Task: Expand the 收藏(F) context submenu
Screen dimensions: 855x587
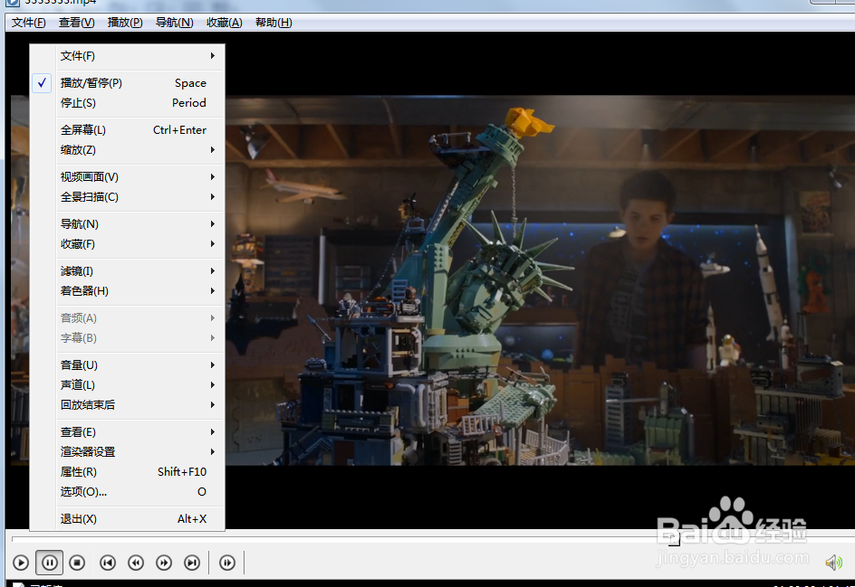Action: 127,244
